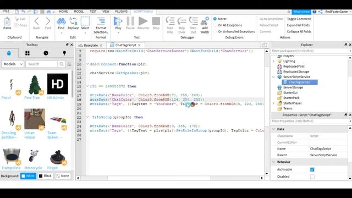Click the Cut scissors icon

coord(16,19)
